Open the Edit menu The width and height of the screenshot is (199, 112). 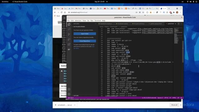pyautogui.click(x=72, y=21)
